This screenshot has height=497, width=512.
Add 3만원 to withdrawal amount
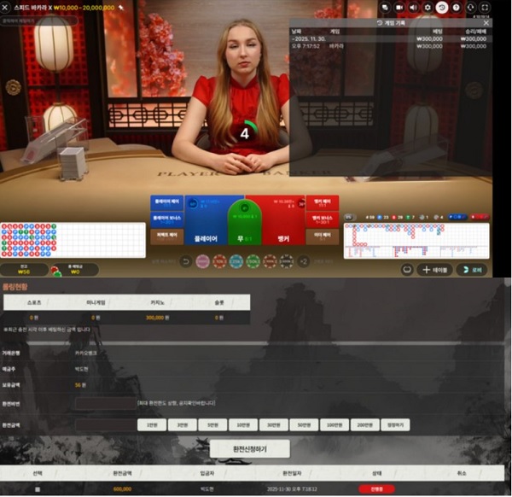point(183,425)
